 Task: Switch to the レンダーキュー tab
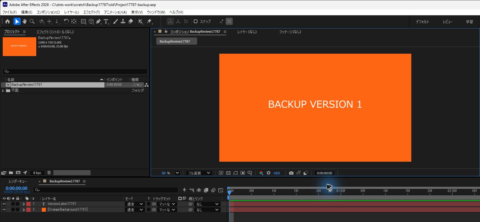pyautogui.click(x=18, y=181)
